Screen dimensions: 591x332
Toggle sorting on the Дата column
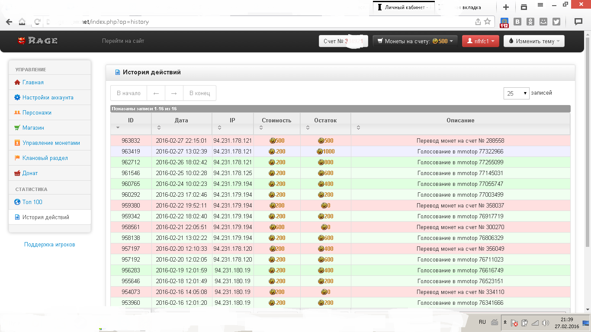tap(159, 128)
